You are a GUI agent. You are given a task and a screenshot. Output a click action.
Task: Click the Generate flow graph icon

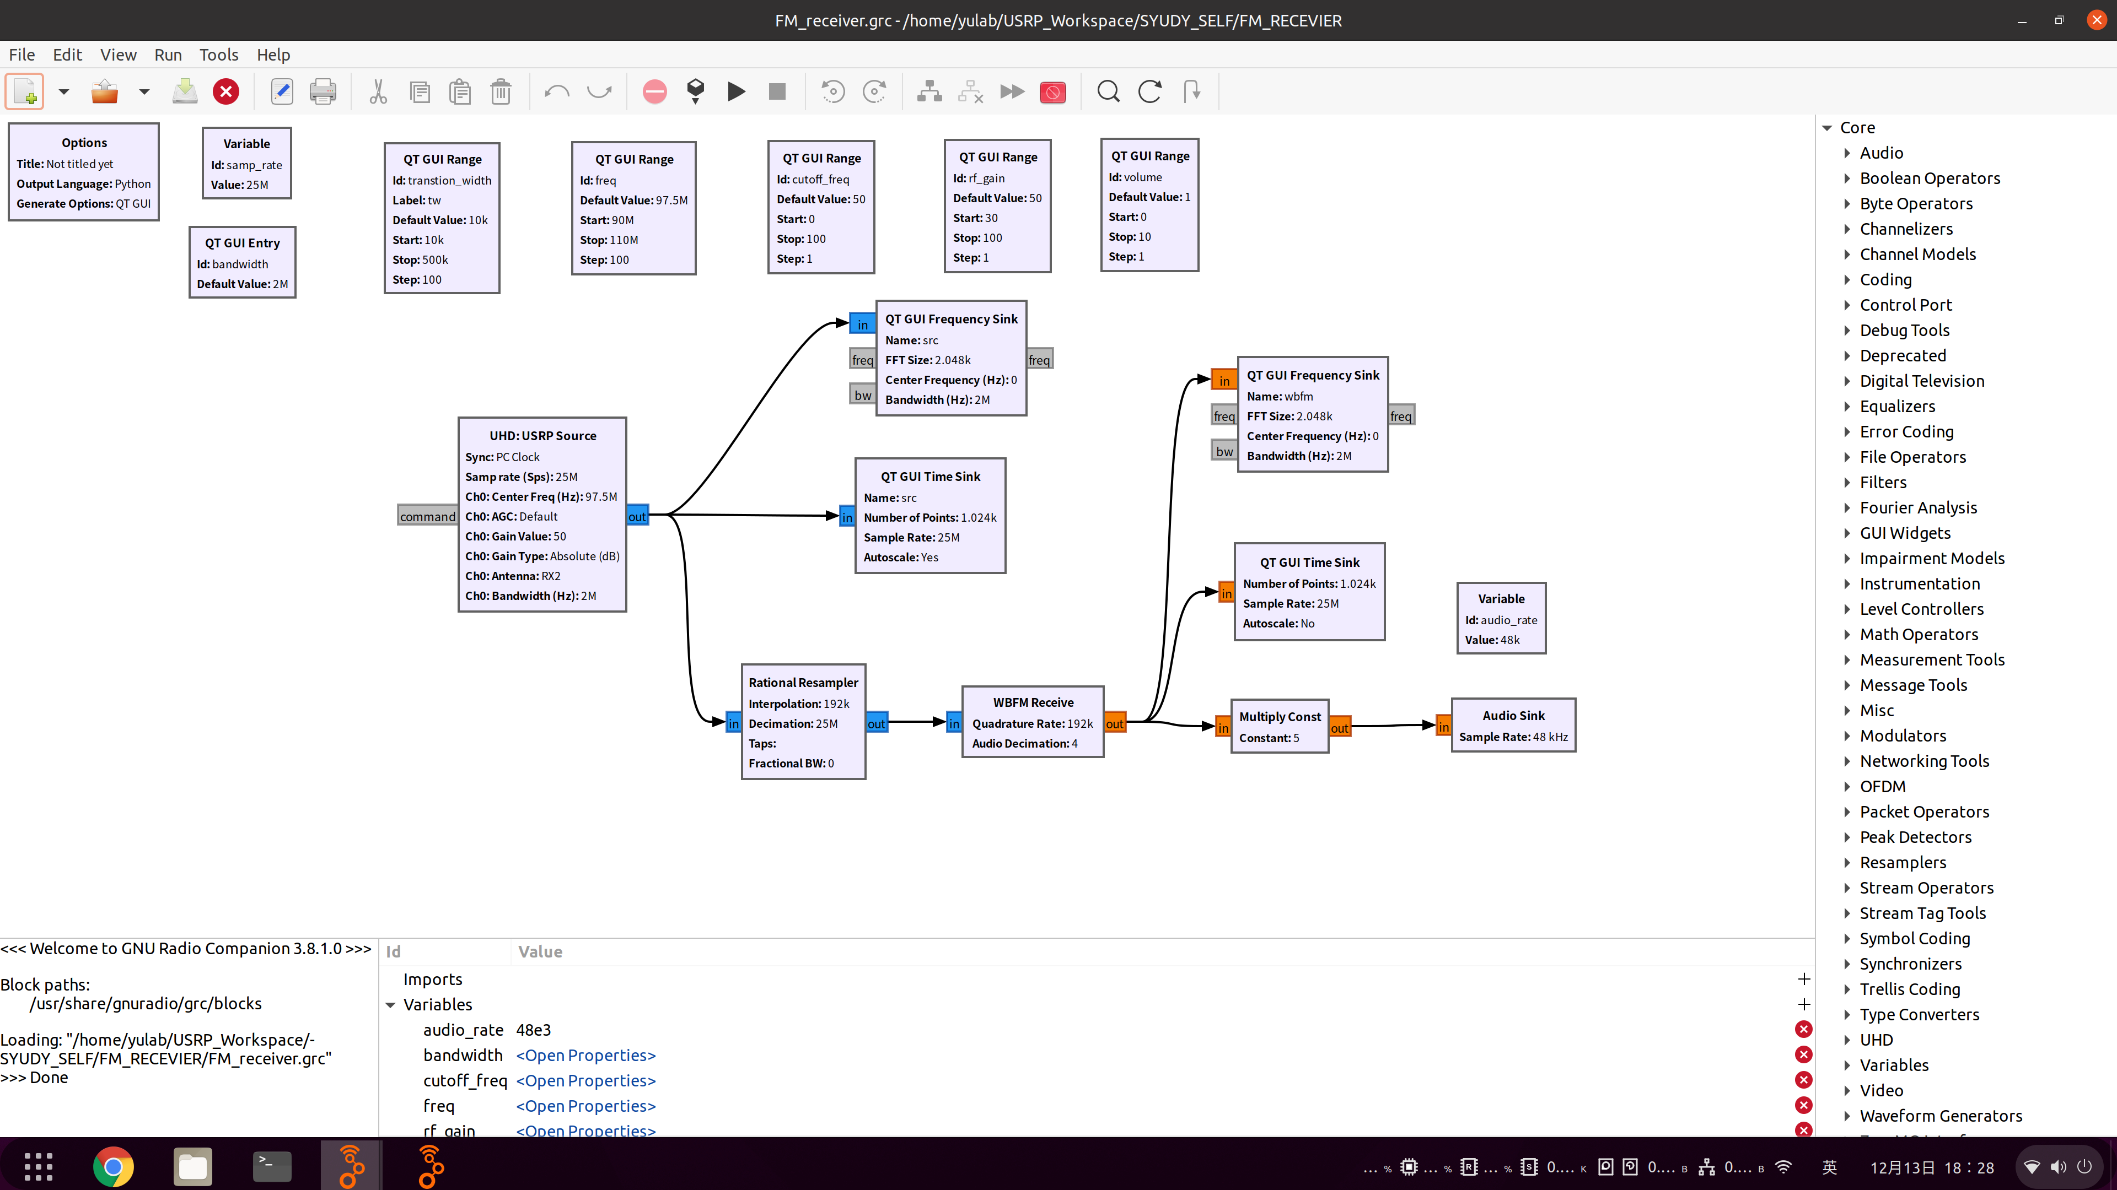pos(695,91)
